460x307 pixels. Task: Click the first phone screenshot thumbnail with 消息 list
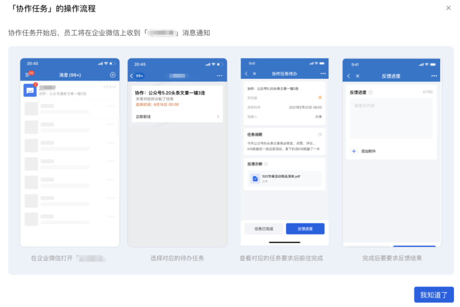(x=70, y=153)
